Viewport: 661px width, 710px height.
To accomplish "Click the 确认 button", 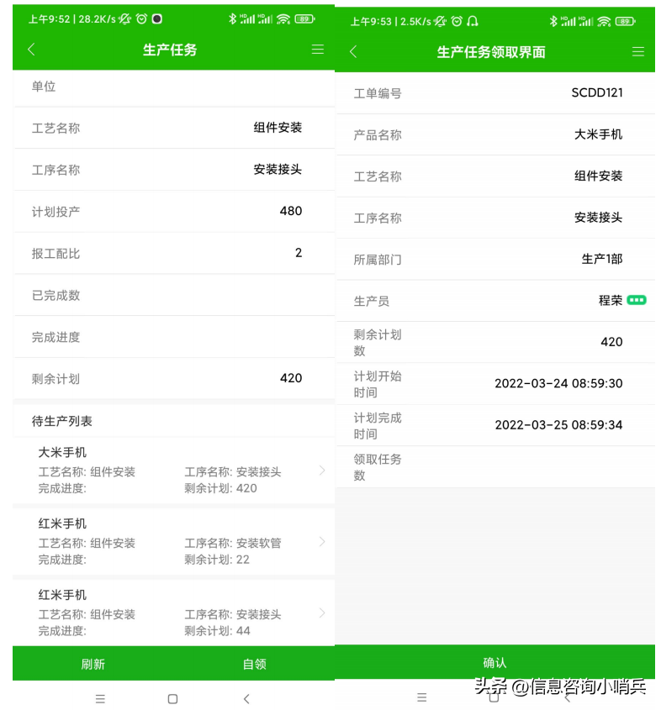I will coord(494,662).
